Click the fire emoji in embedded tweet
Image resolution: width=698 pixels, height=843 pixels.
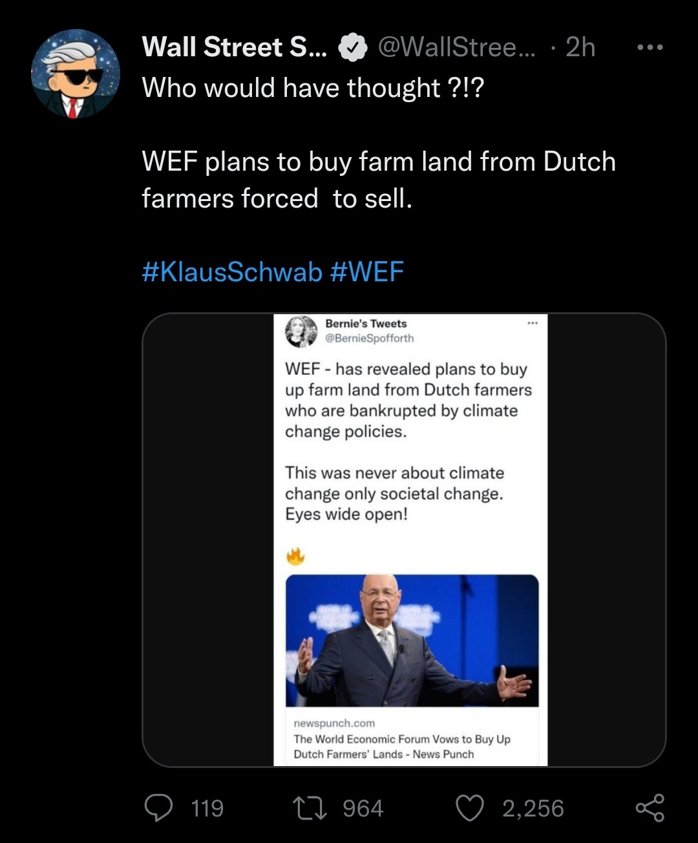295,555
